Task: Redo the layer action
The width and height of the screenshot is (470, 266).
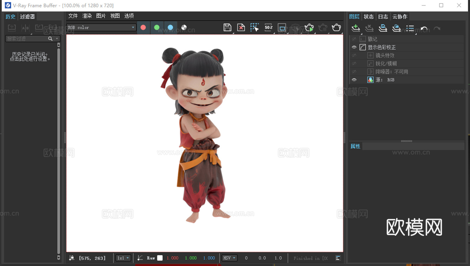Action: tap(437, 28)
